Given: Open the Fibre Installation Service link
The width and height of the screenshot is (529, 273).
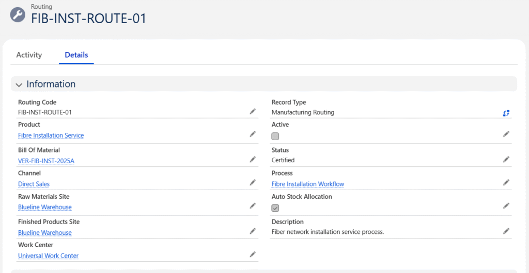Looking at the screenshot, I should coord(51,135).
